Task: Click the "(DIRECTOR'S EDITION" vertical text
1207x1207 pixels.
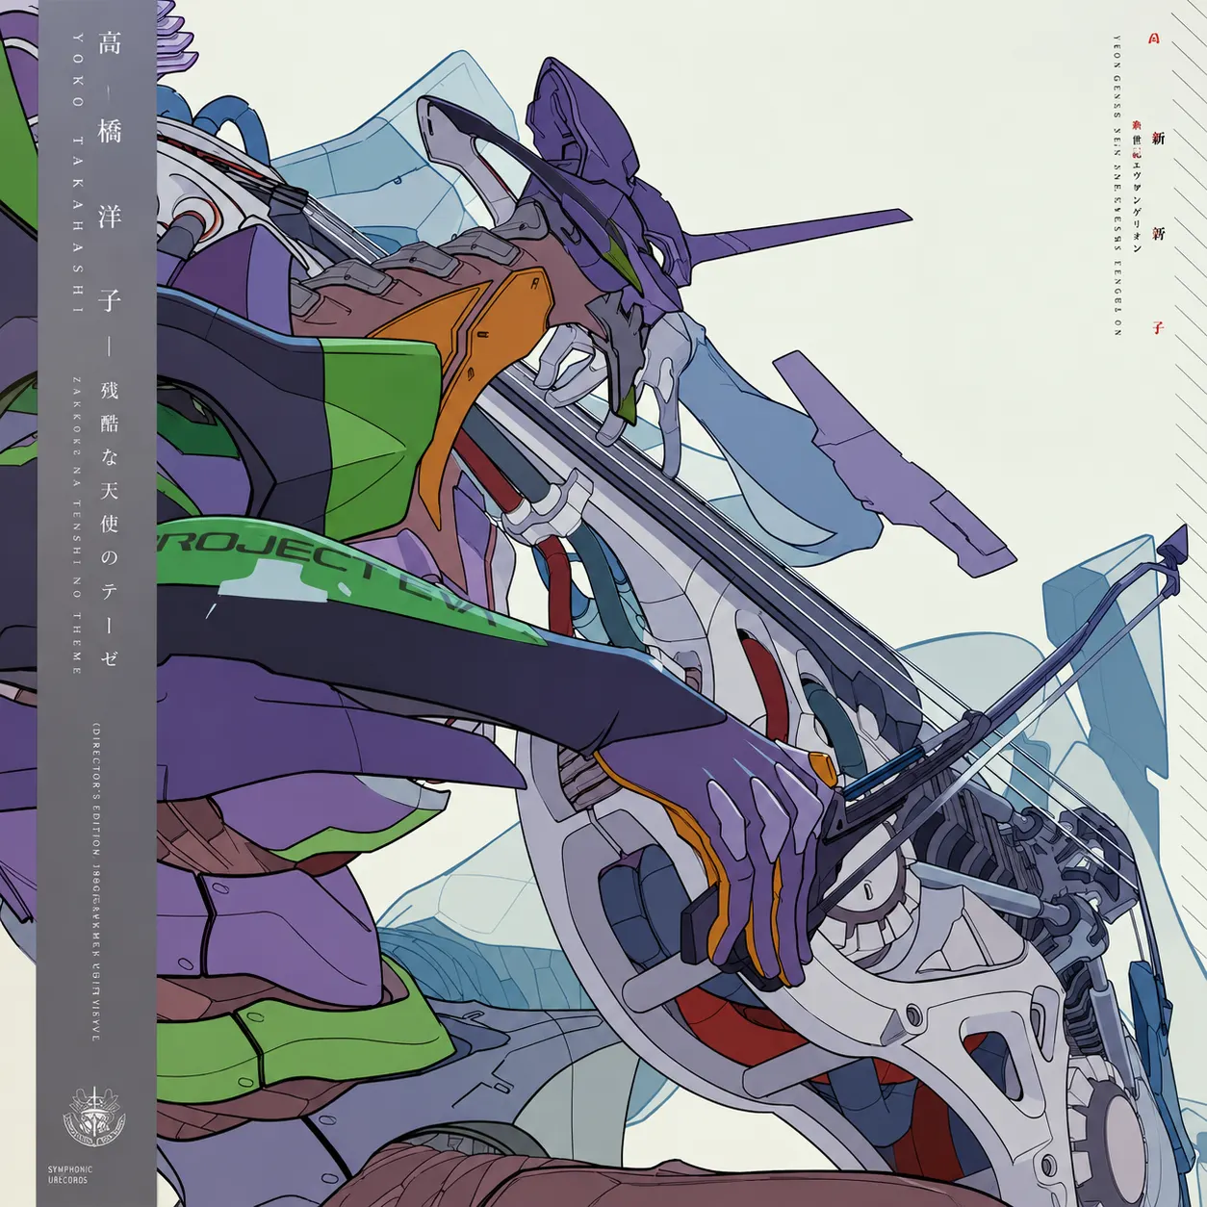Action: pos(96,789)
